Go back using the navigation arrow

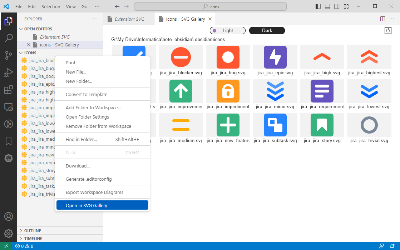click(x=117, y=7)
